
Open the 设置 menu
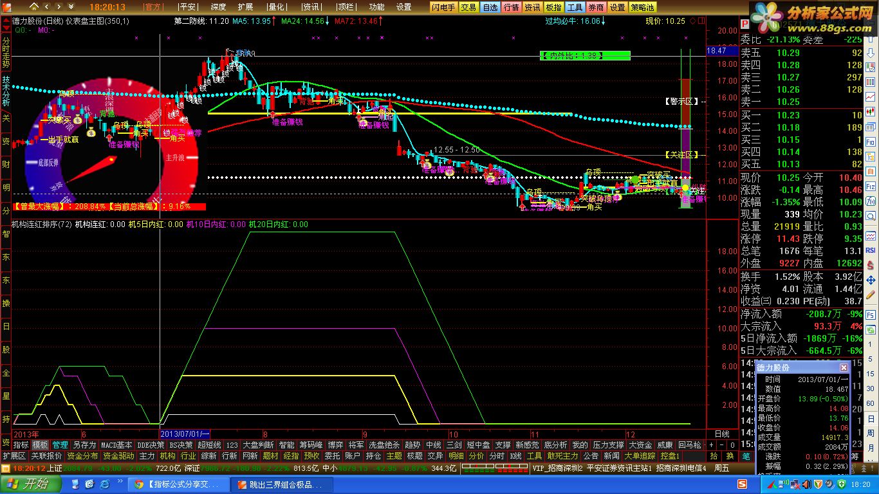(403, 7)
